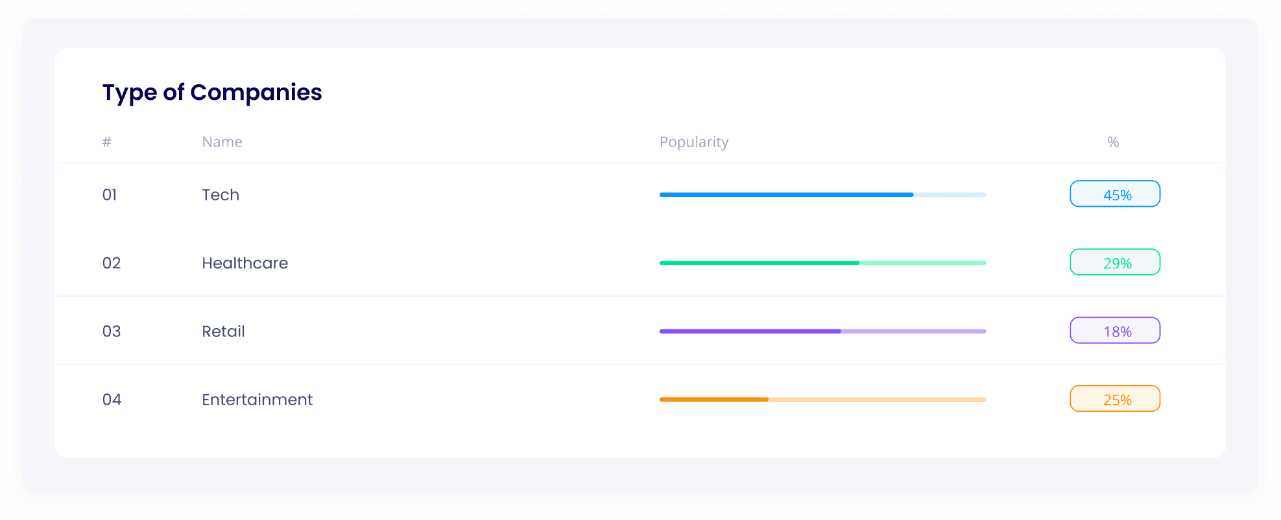Click row number 01
The width and height of the screenshot is (1281, 520).
pos(110,195)
